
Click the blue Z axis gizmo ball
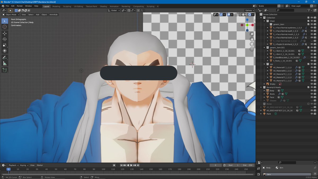click(247, 20)
